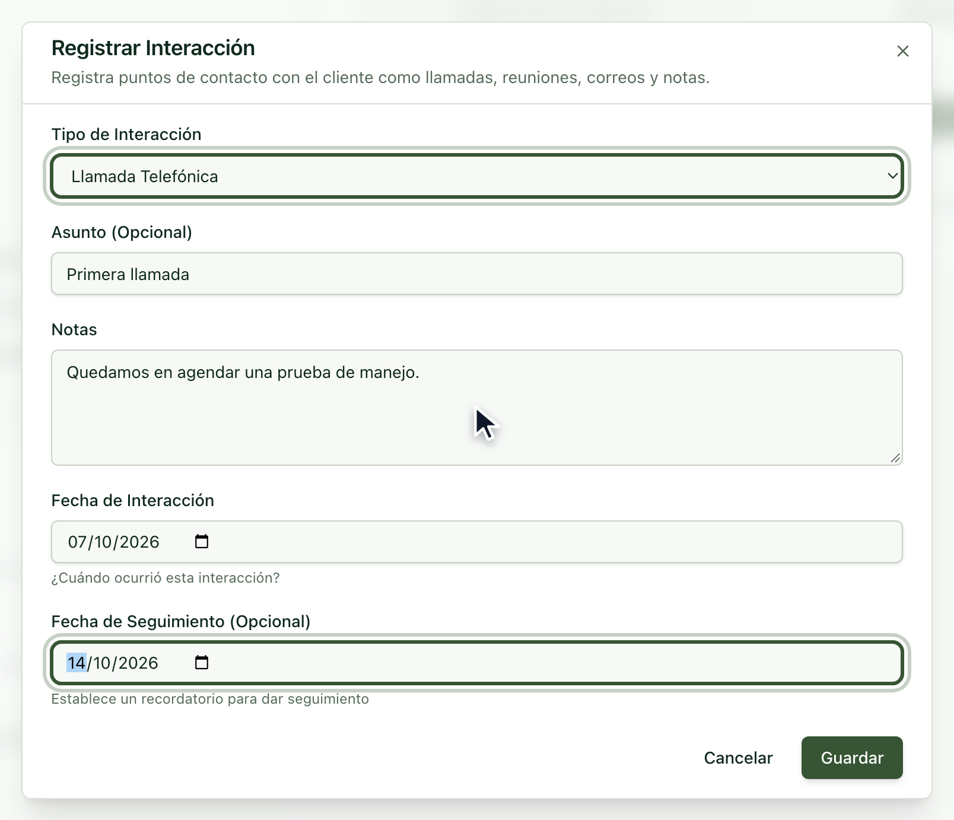This screenshot has height=820, width=954.
Task: Click the highlighted day 14 in follow-up date
Action: click(77, 663)
